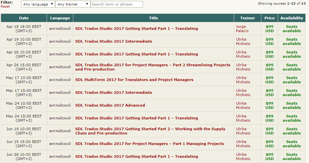Click the Price column header
309x163 pixels.
click(270, 18)
